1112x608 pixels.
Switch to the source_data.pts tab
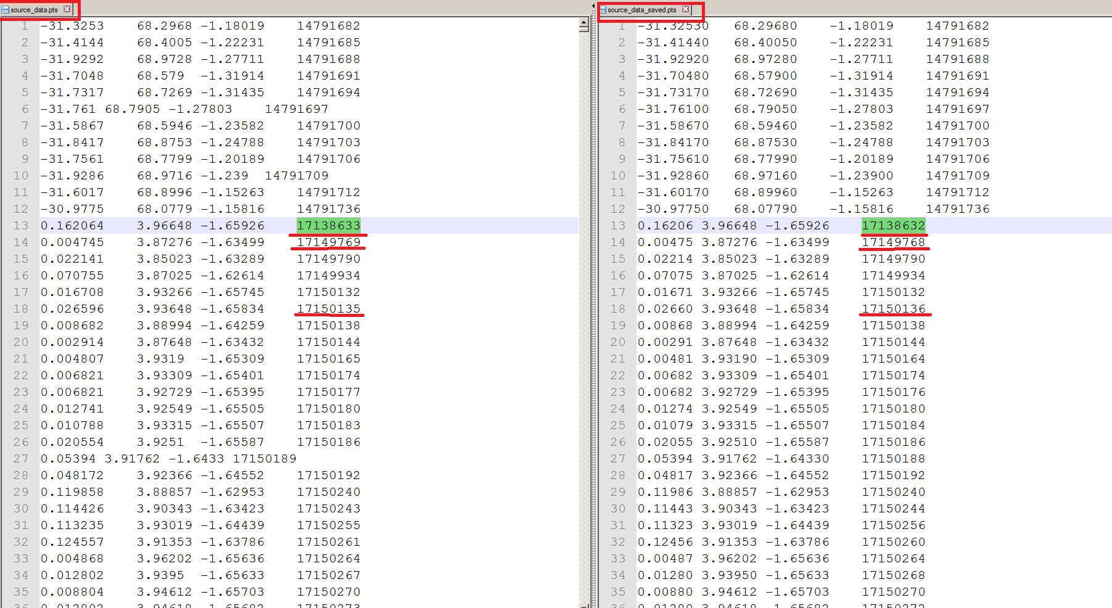coord(34,10)
